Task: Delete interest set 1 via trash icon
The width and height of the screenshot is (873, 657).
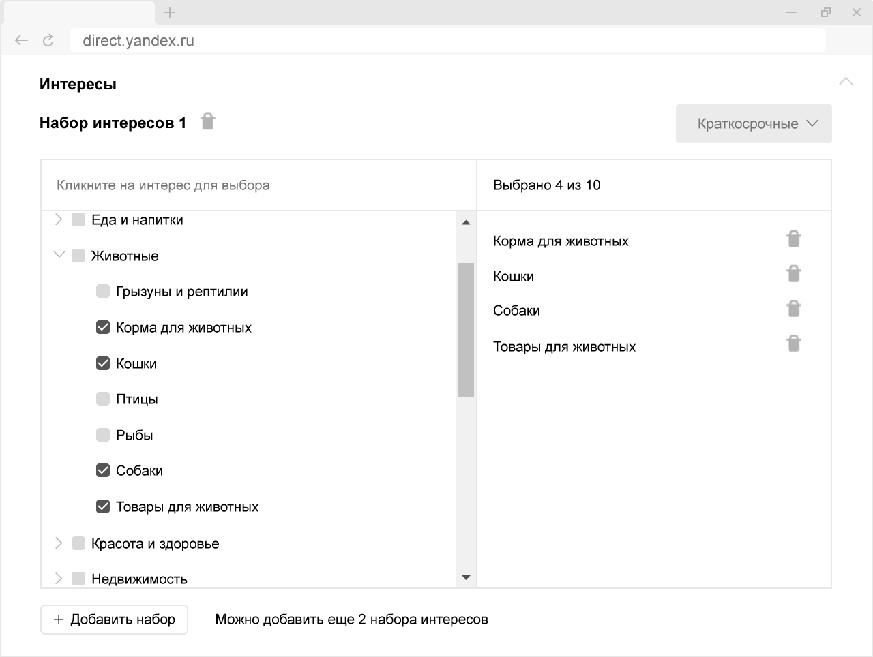Action: coord(208,121)
